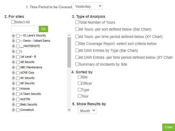Viewport: 175px width, 131px height.
Task: Open the Time Period dropdown
Action: pos(88,6)
